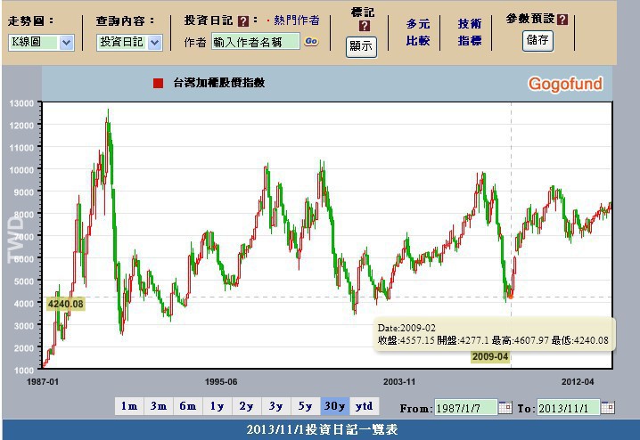
Task: Click the 1987-01 axis label
Action: tap(43, 382)
